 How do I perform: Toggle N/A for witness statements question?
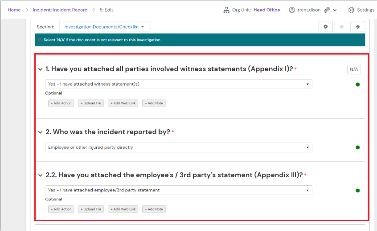point(354,69)
